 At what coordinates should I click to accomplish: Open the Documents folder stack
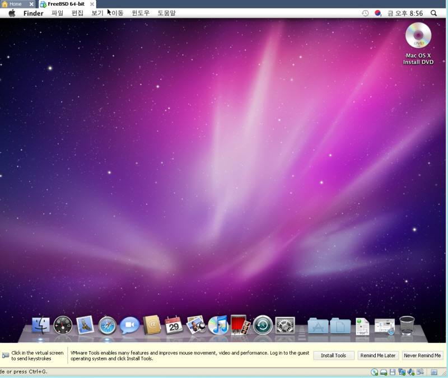(x=340, y=326)
